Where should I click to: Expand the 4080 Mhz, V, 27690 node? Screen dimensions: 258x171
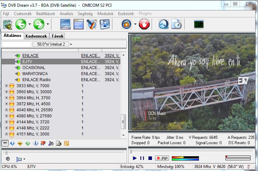(x=6, y=116)
